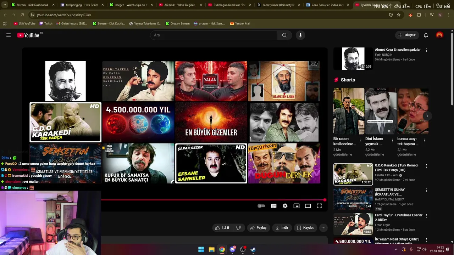454x255 pixels.
Task: Open options for the ŞEMSETTİN GÜNAY video
Action: (x=426, y=190)
